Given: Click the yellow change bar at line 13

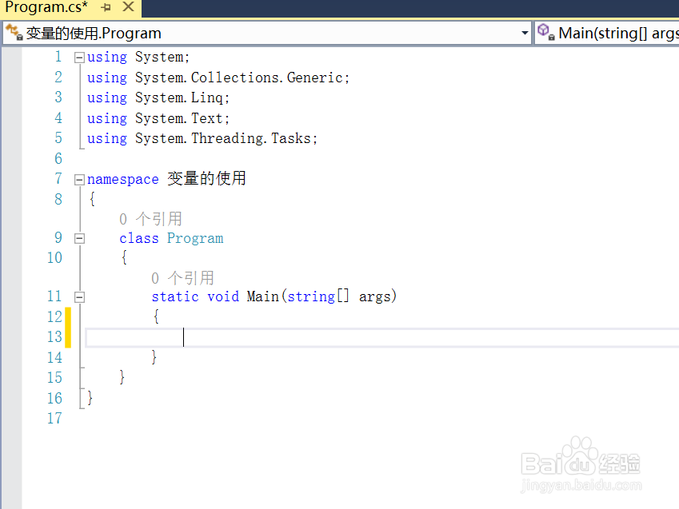Looking at the screenshot, I should pyautogui.click(x=69, y=336).
